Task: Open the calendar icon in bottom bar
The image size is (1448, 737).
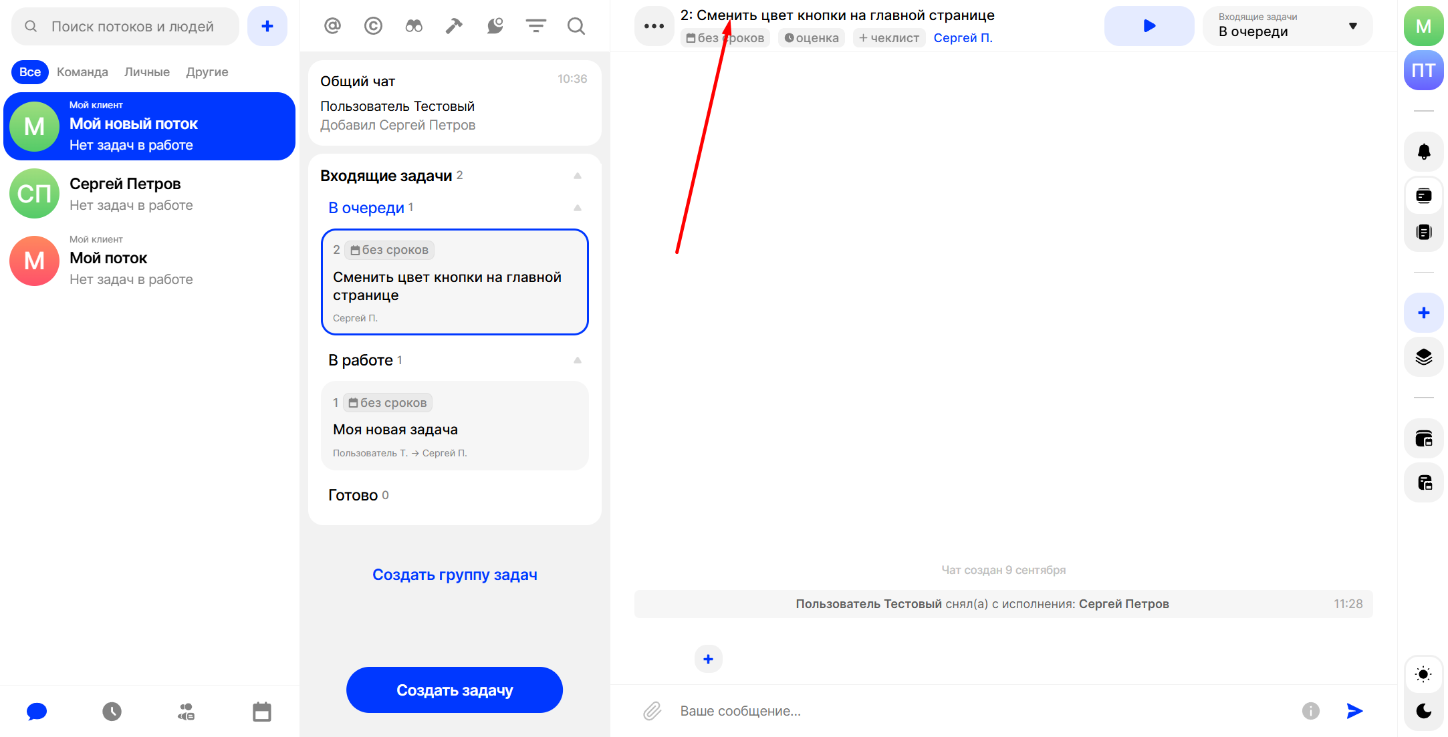Action: [x=262, y=712]
